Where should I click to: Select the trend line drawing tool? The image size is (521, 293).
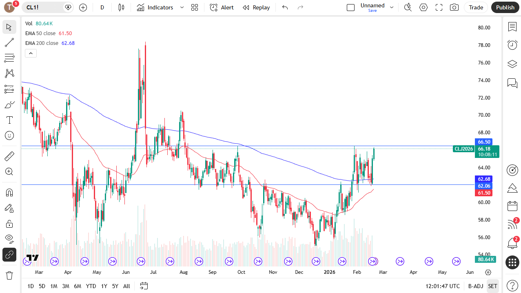(9, 42)
